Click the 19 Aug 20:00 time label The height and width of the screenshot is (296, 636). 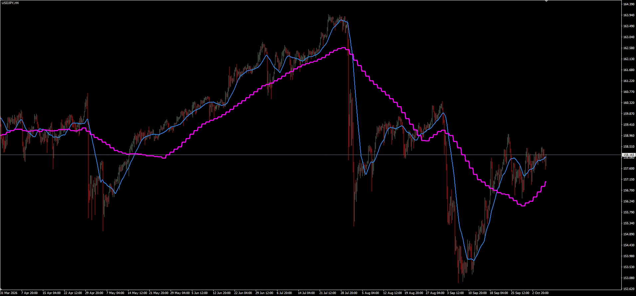[x=413, y=293]
